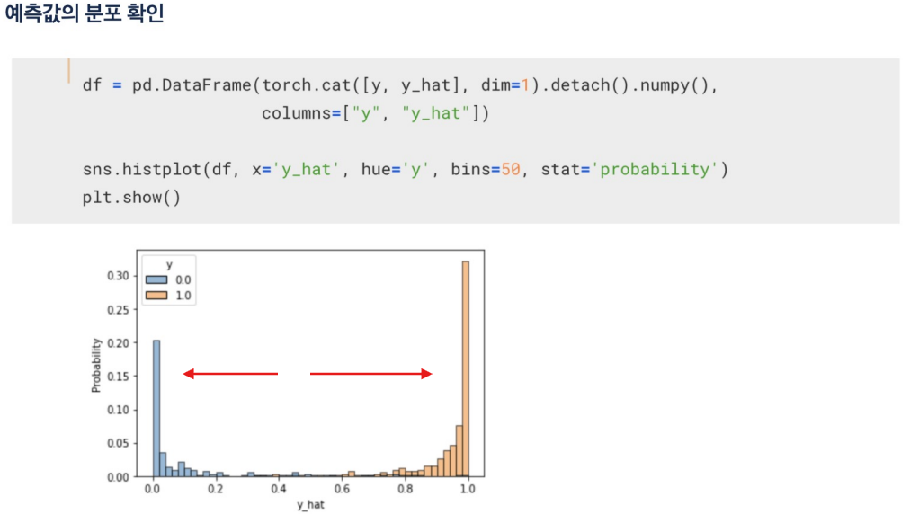This screenshot has width=910, height=514.
Task: Click the 0.4 x-axis tick label
Action: coord(279,489)
